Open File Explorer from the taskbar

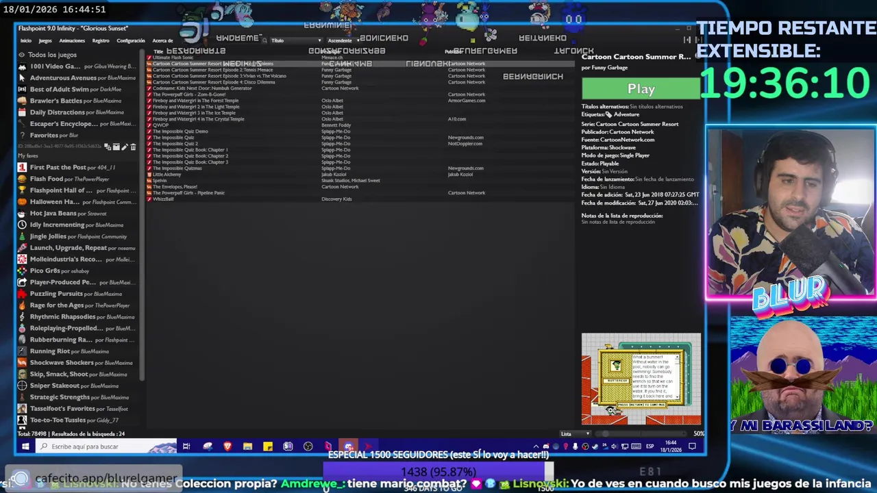[247, 446]
